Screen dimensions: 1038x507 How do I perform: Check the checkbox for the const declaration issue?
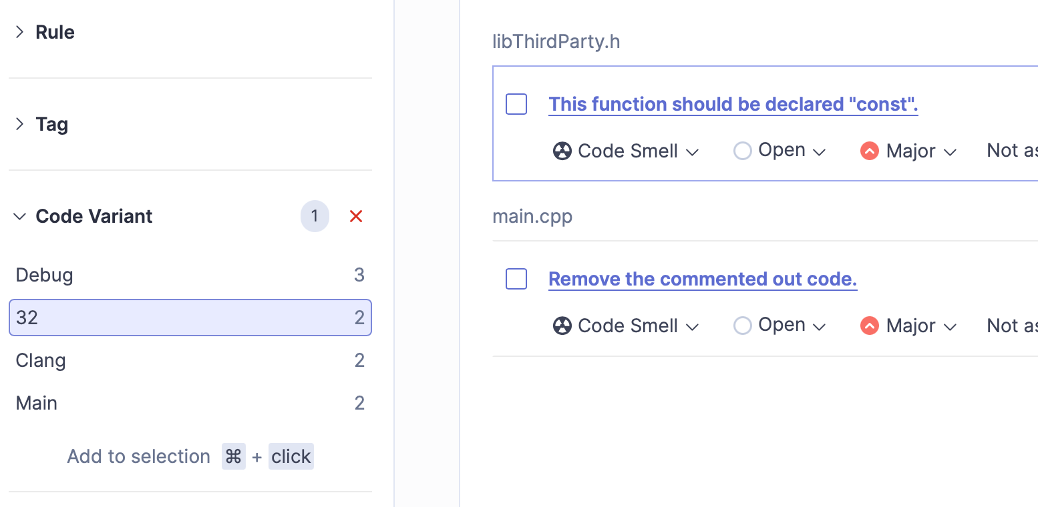516,104
